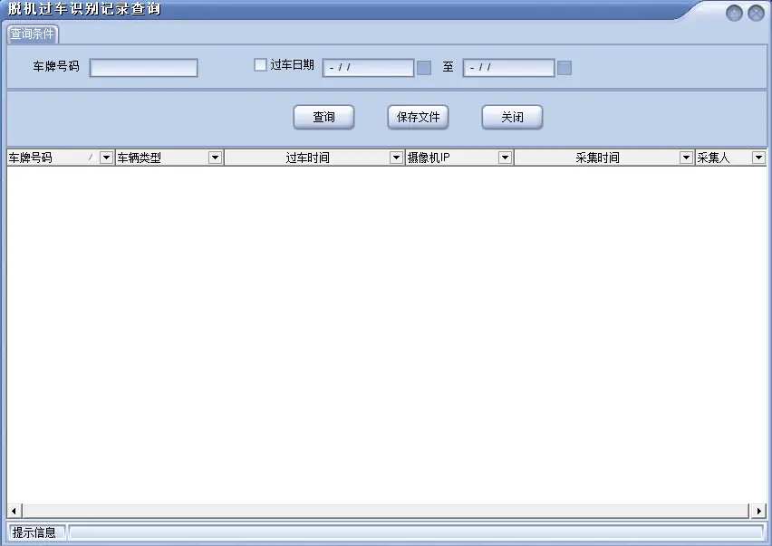The width and height of the screenshot is (772, 546).
Task: Open the 摄像机IP column filter dropdown
Action: [x=507, y=157]
